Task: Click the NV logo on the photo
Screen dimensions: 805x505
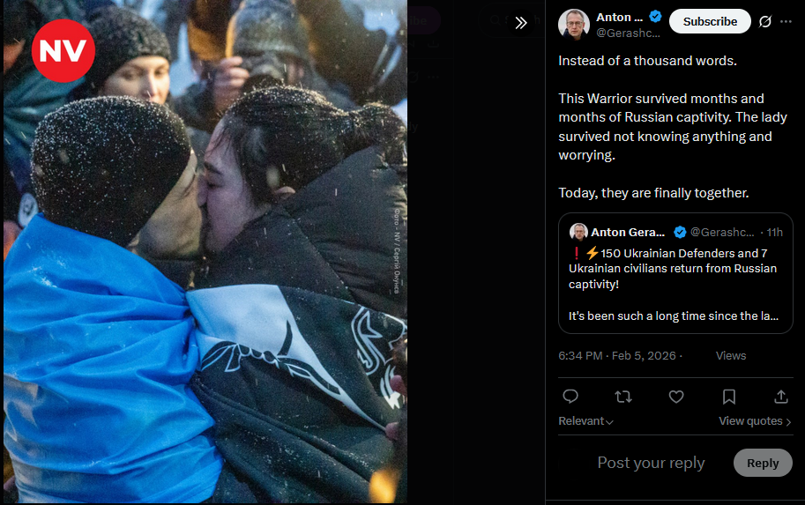Action: 63,51
